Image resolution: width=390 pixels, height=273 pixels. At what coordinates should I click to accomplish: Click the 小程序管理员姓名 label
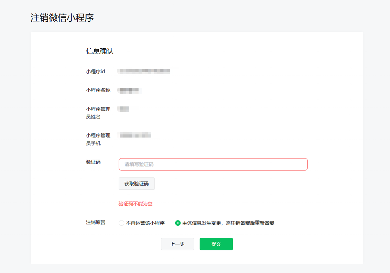(98, 113)
